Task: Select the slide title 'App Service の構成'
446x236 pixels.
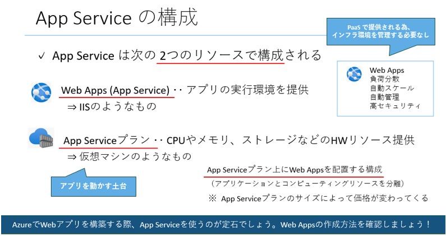Action: coord(117,17)
